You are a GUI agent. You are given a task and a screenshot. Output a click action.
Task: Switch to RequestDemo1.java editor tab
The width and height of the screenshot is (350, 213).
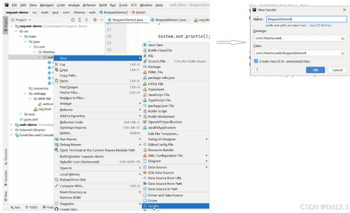tap(170, 20)
